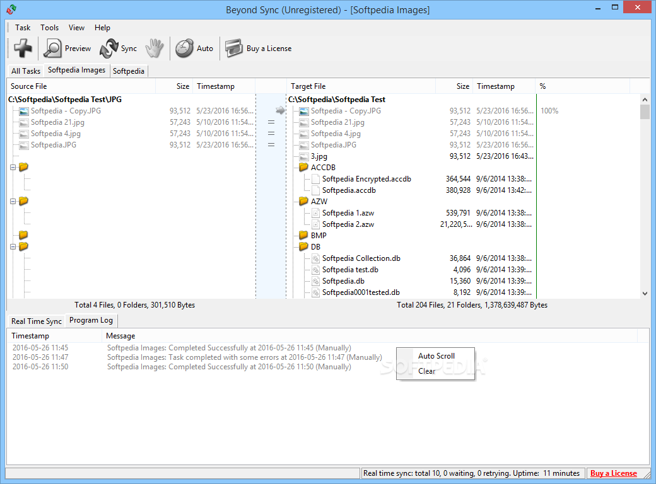Click the Sync toolbar label
This screenshot has height=484, width=656.
click(129, 49)
